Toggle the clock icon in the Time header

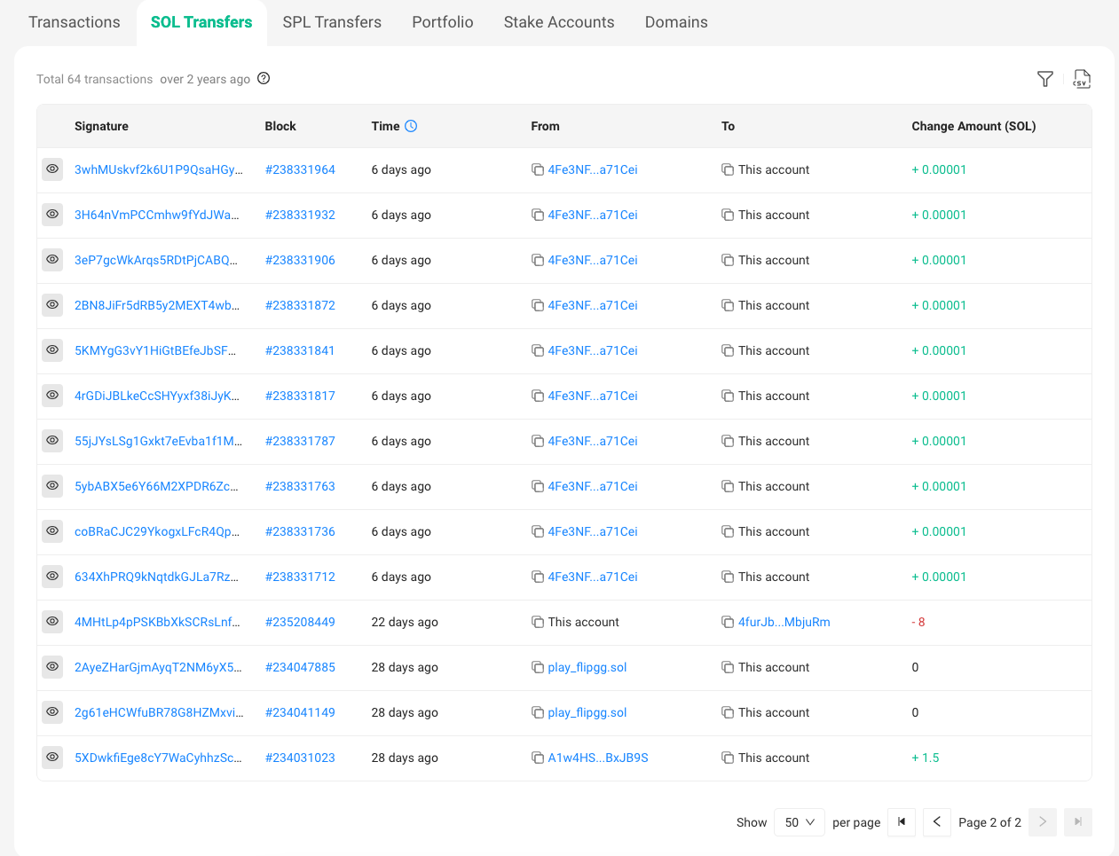coord(411,126)
